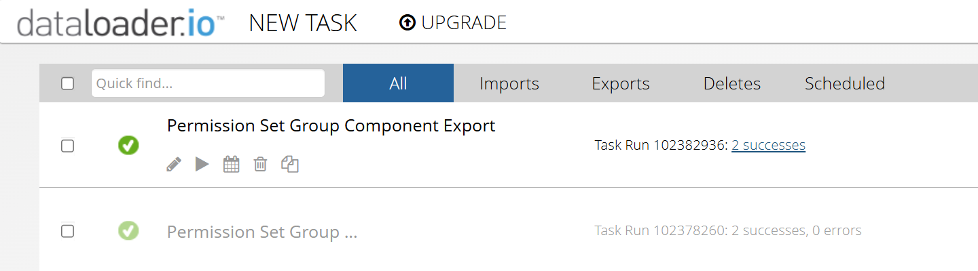Image resolution: width=978 pixels, height=271 pixels.
Task: Duplicate the task with the copy icon
Action: (x=290, y=164)
